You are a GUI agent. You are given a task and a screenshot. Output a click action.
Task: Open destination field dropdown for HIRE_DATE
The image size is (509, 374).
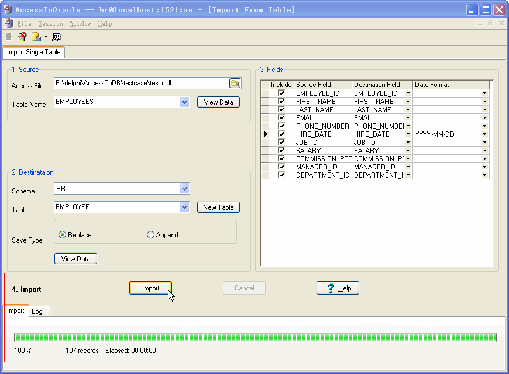tap(408, 134)
